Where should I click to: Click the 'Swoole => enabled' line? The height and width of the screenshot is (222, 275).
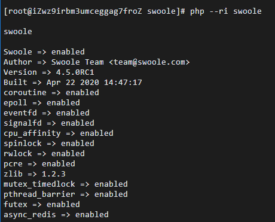click(x=44, y=52)
